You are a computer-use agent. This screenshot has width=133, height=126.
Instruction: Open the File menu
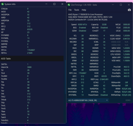point(70,10)
